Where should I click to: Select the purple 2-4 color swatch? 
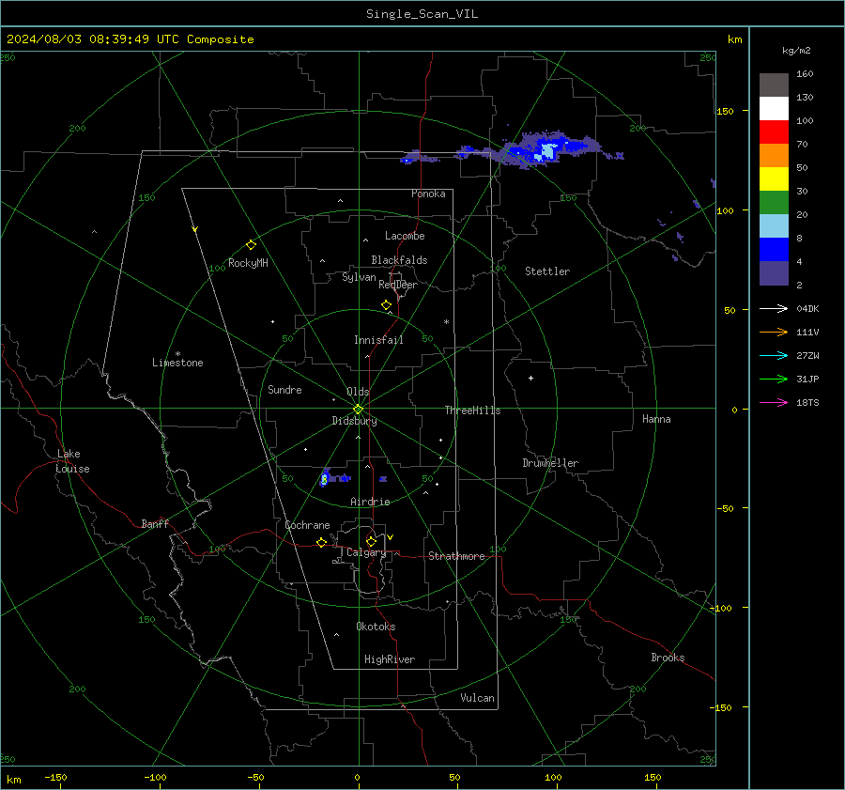pos(774,272)
